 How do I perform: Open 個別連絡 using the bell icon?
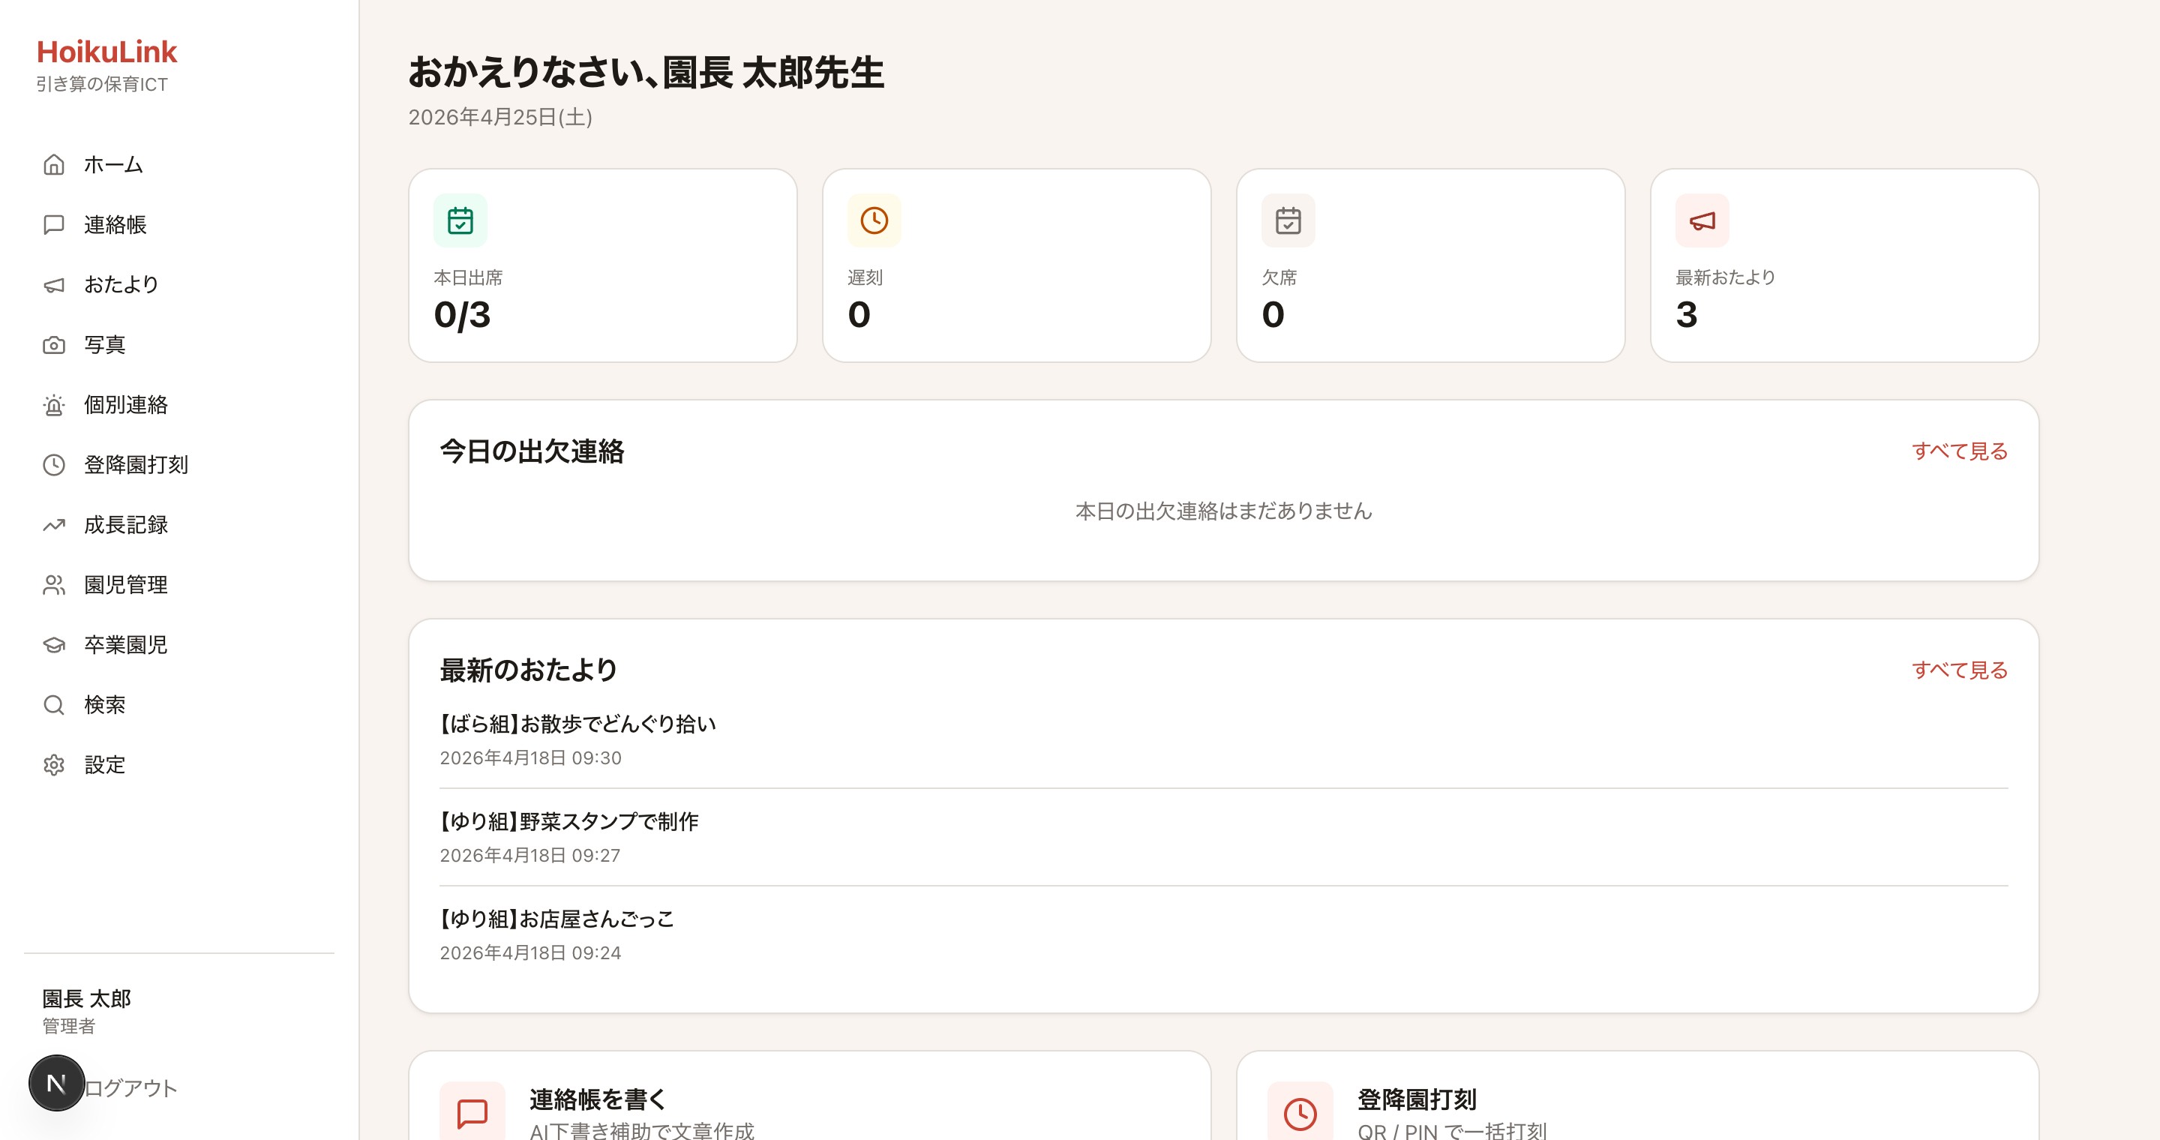point(55,405)
